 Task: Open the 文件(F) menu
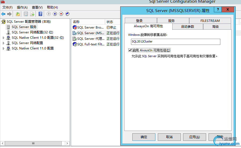pos(7,7)
